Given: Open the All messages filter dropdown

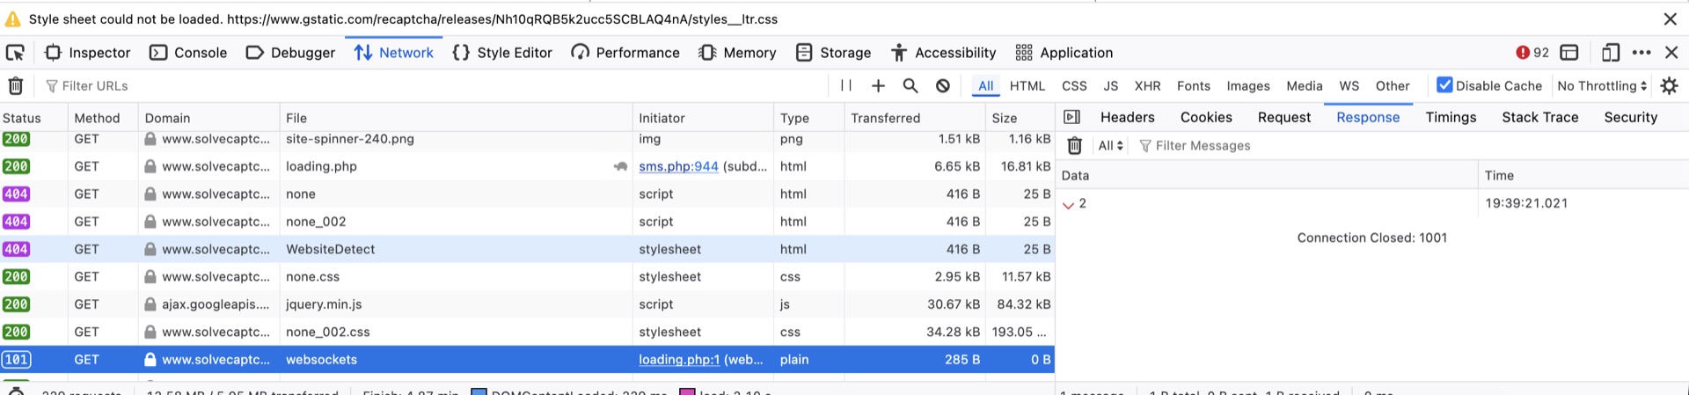Looking at the screenshot, I should click(x=1110, y=145).
